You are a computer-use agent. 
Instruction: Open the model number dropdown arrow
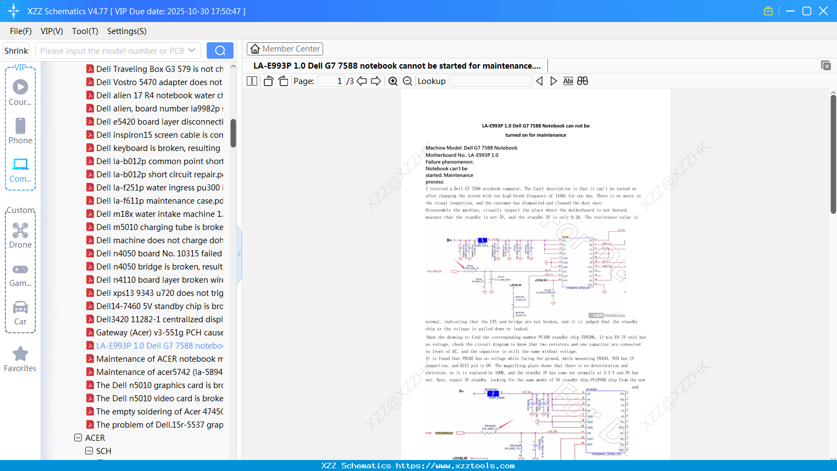[192, 51]
